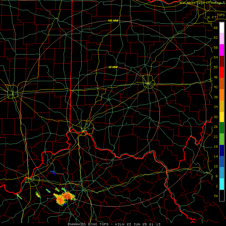
Task: Click the legend value "46"
Action: [x=216, y=77]
